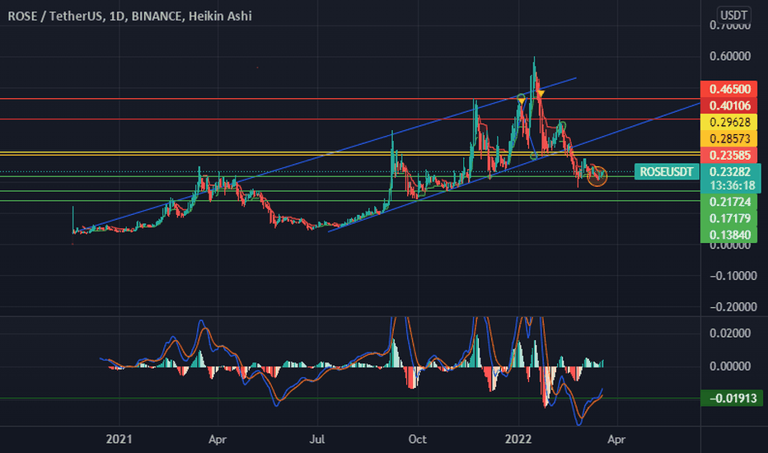The width and height of the screenshot is (768, 453).
Task: Click the right yellow triangle marker near peak
Action: 541,92
